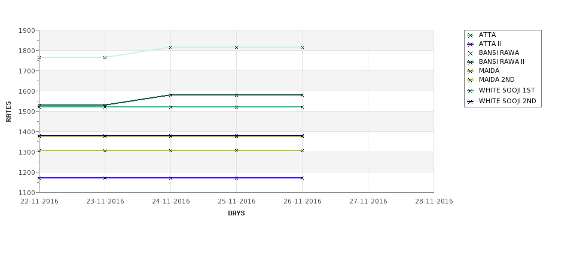Select the WHITE SOOJI 2ND legend label
The height and width of the screenshot is (256, 583).
(x=508, y=101)
